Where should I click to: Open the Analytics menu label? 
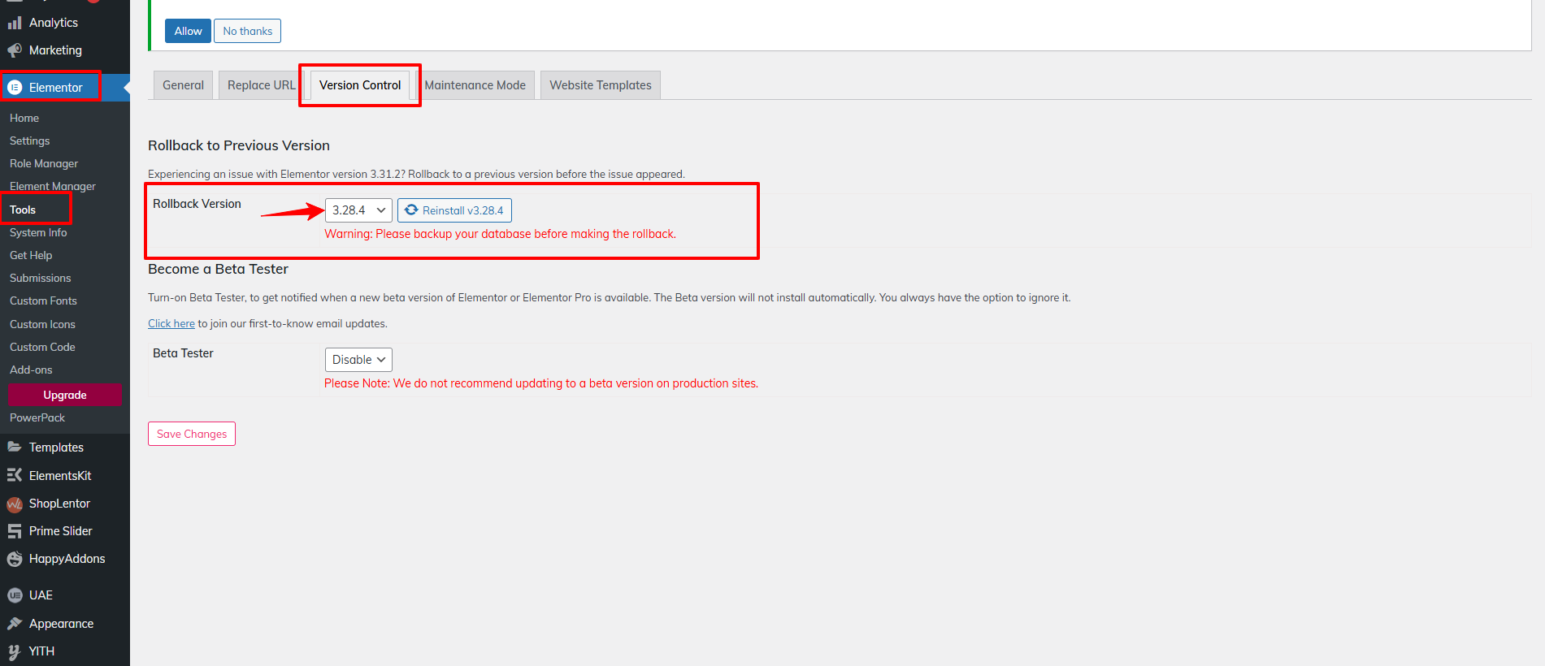pyautogui.click(x=54, y=23)
